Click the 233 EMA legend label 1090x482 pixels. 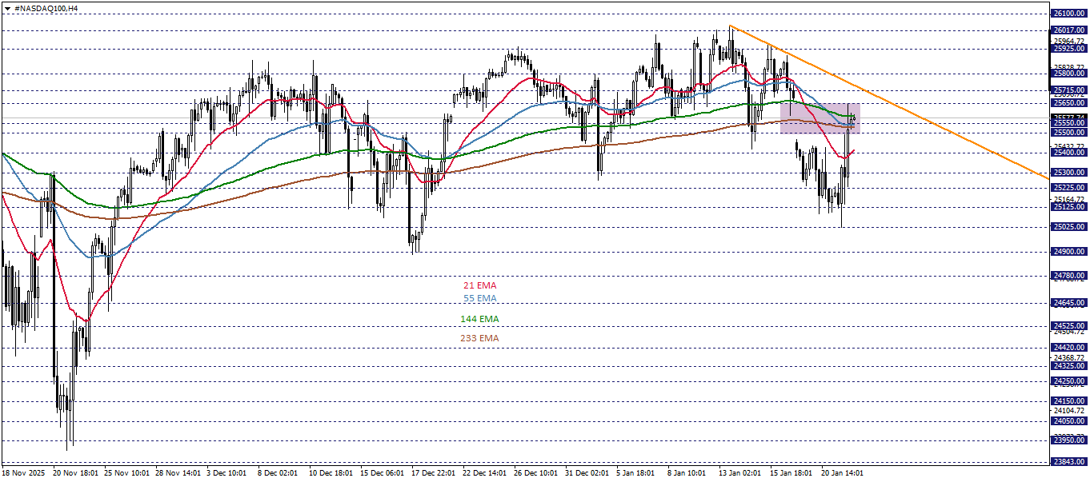480,337
